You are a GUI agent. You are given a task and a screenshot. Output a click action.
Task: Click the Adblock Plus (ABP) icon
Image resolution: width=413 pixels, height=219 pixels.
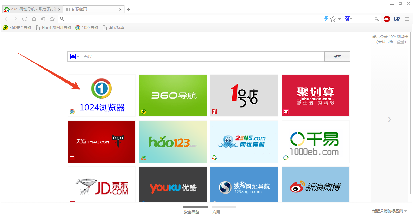387,19
